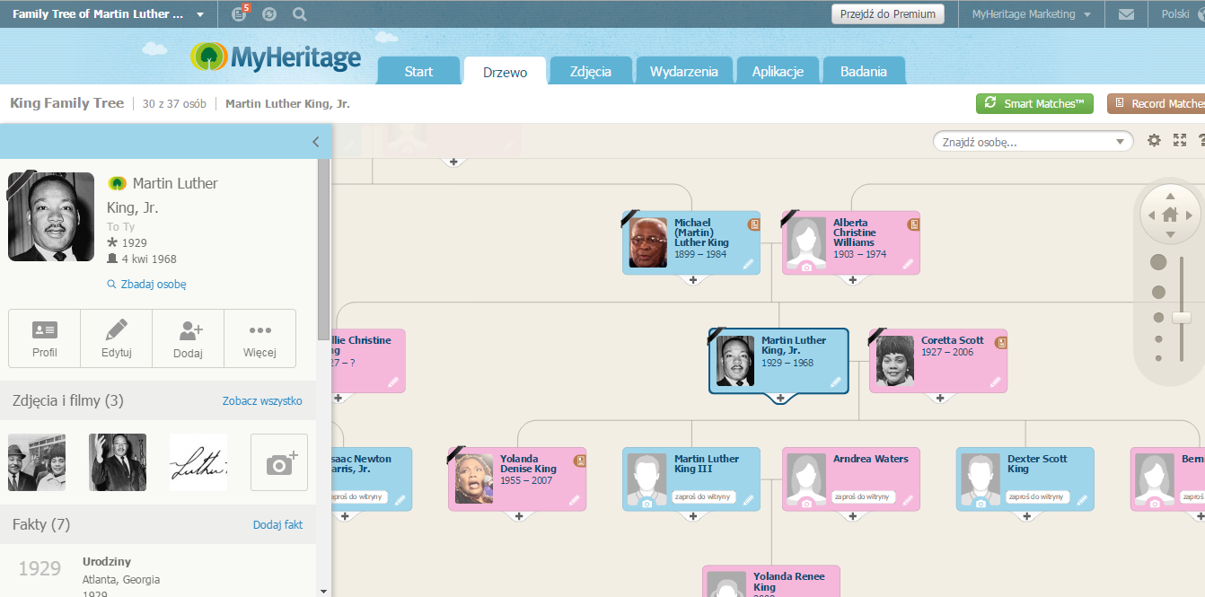Viewport: 1205px width, 597px height.
Task: Click the pencil icon on Alberta Christine Williams card
Action: click(908, 264)
